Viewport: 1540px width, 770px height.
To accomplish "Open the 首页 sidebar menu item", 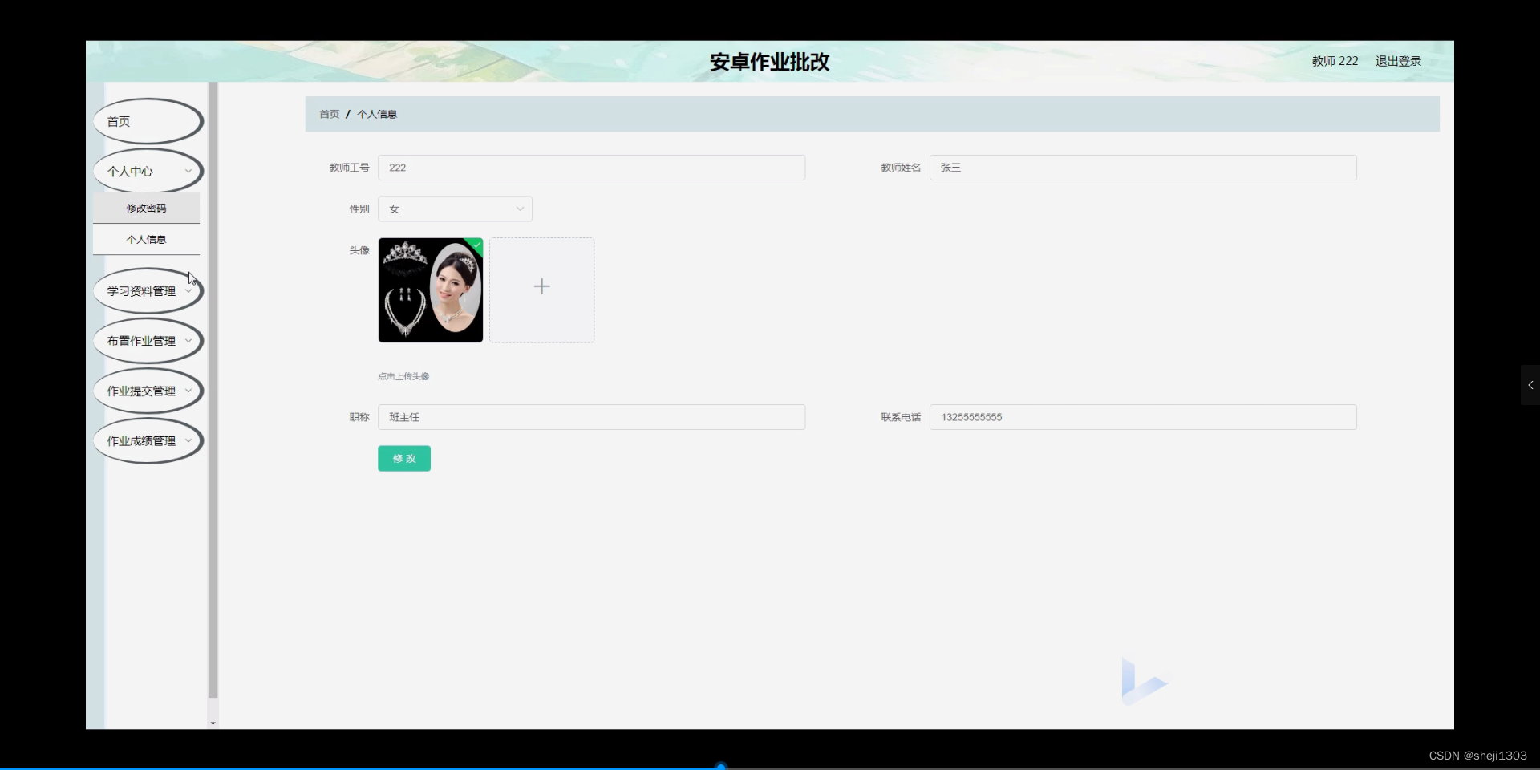I will tap(118, 121).
